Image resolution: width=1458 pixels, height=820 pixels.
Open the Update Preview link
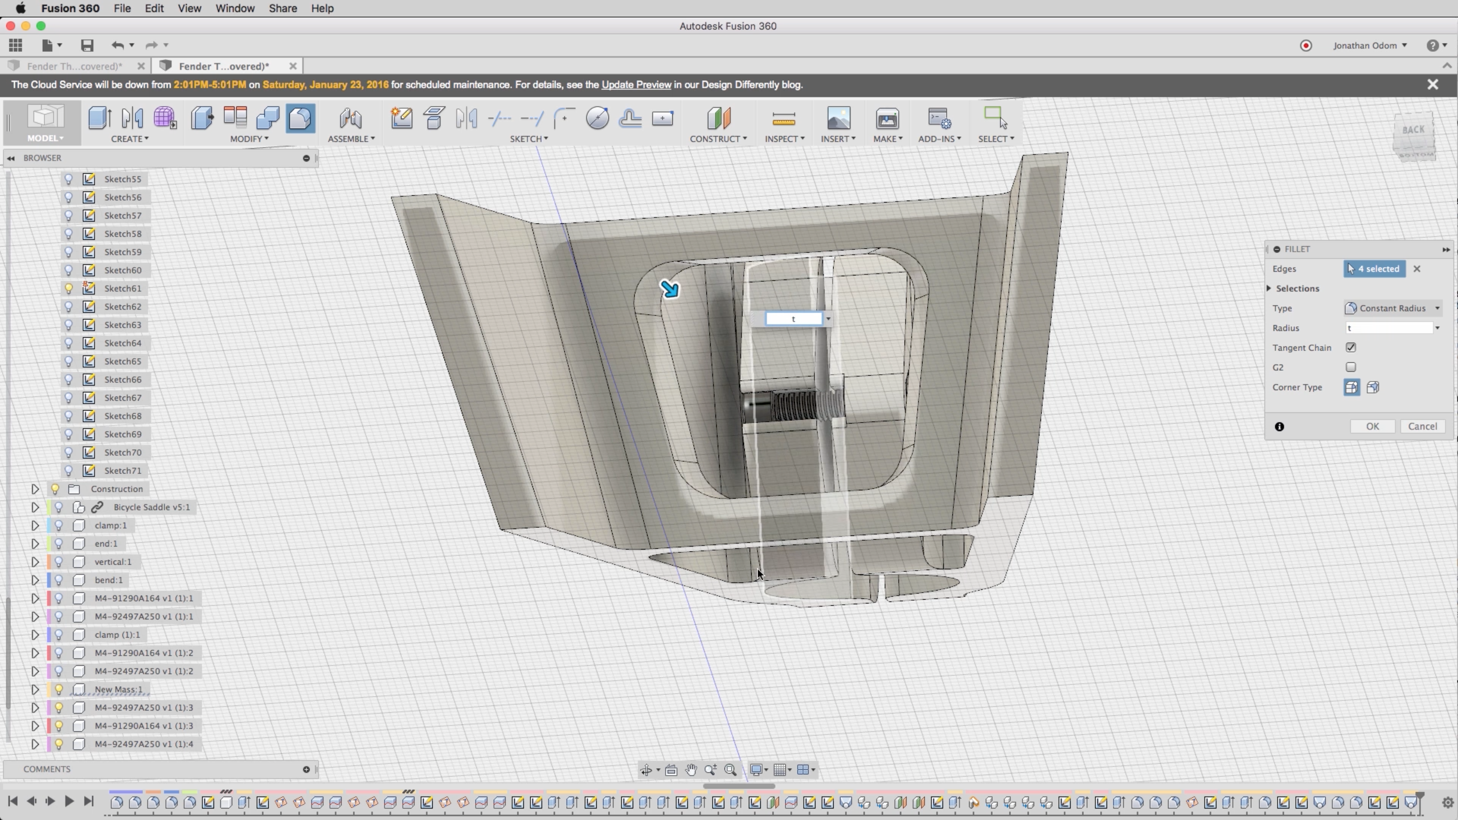636,85
